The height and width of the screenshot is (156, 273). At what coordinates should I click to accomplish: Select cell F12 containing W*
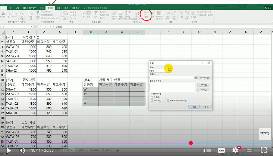tap(91, 89)
